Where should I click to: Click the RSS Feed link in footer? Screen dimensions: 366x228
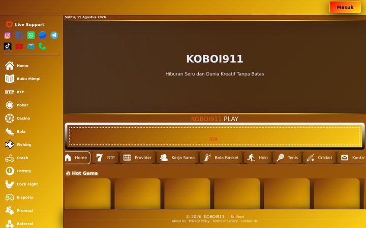tap(237, 217)
